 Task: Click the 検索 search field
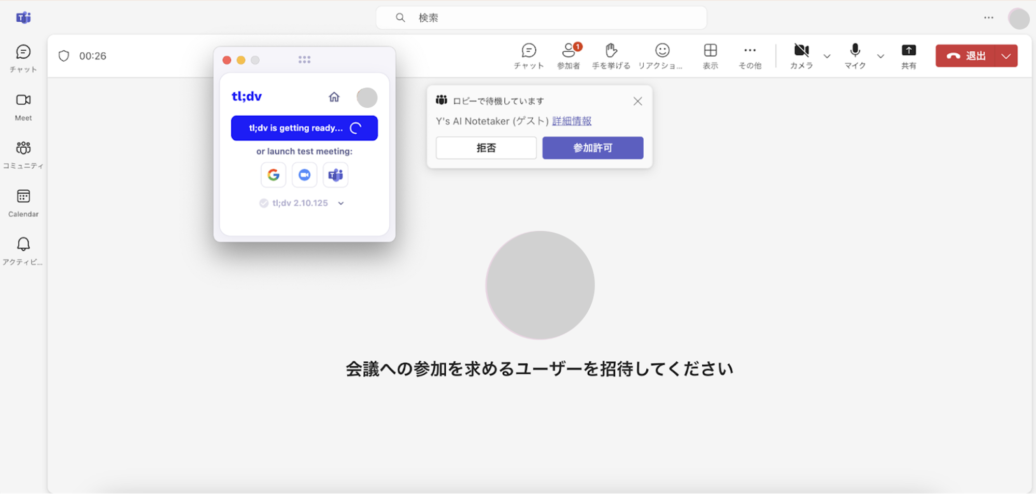coord(541,18)
